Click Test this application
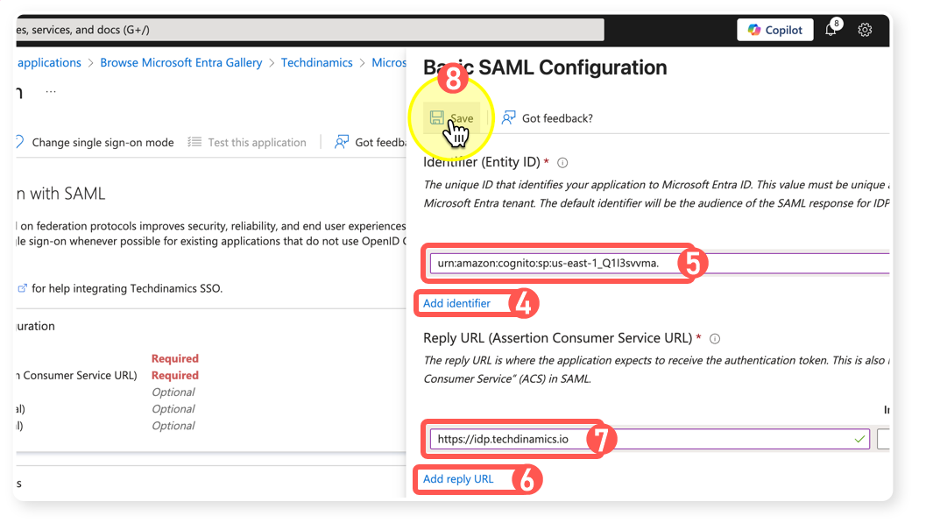The image size is (926, 530). 257,143
